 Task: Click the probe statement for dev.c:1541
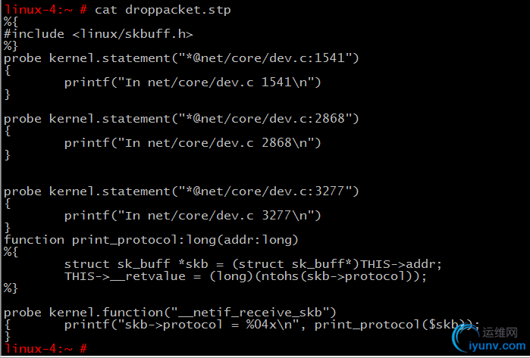181,58
